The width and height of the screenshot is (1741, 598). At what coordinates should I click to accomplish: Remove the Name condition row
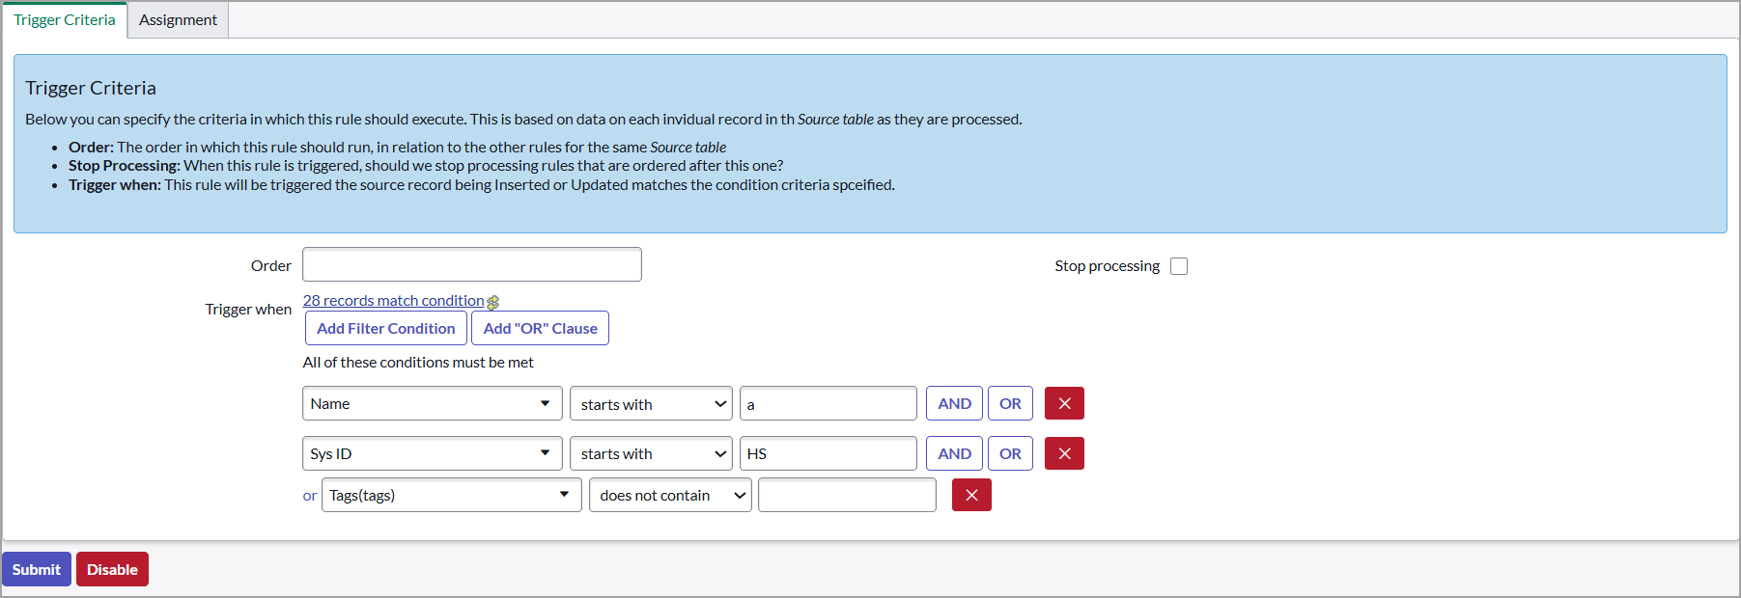[1064, 403]
